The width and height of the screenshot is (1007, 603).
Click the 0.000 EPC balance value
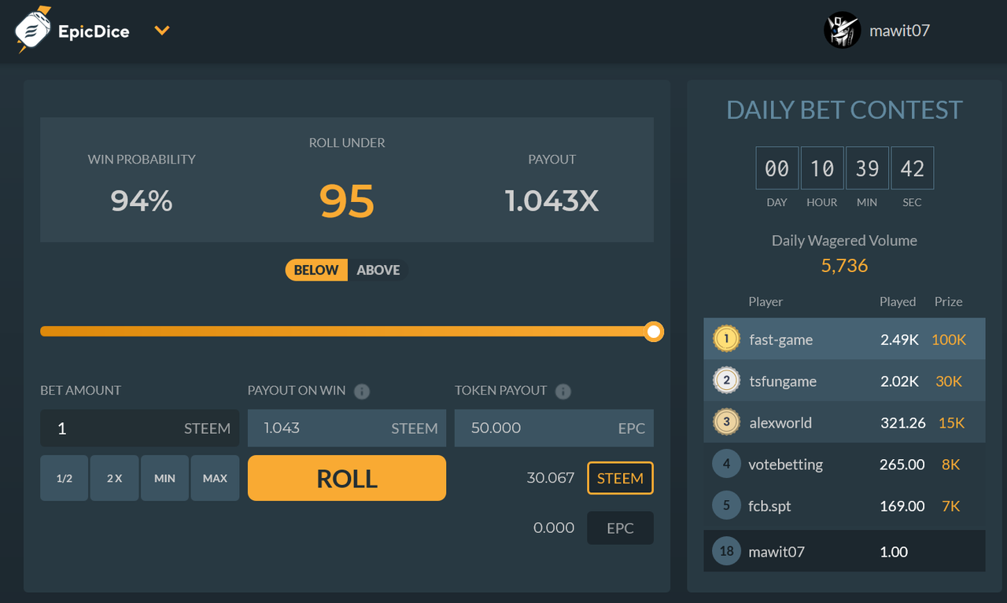(554, 528)
